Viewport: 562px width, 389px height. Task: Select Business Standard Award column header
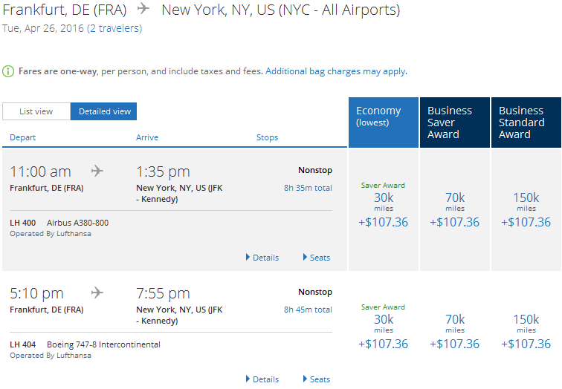click(526, 122)
